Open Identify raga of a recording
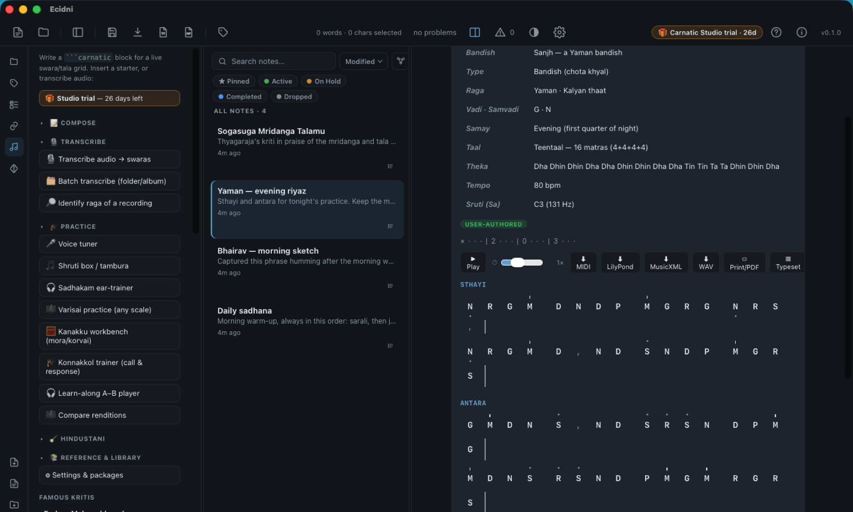 pos(109,203)
